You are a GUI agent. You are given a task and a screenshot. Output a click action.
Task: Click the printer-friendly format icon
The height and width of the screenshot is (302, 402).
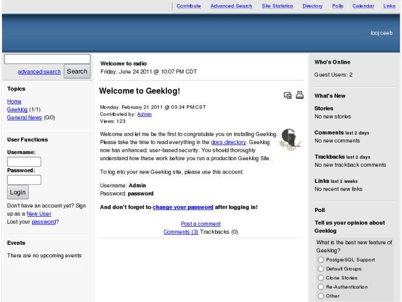pyautogui.click(x=300, y=95)
